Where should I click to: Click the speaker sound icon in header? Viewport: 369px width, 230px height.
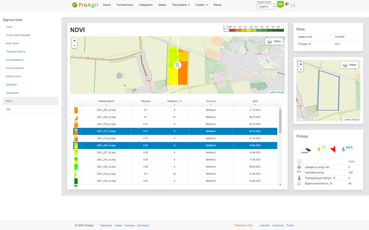pos(287,4)
